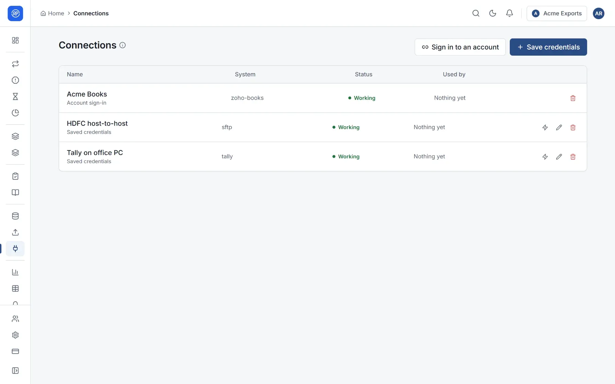Toggle dark mode with the moon icon
The width and height of the screenshot is (615, 384).
point(493,13)
